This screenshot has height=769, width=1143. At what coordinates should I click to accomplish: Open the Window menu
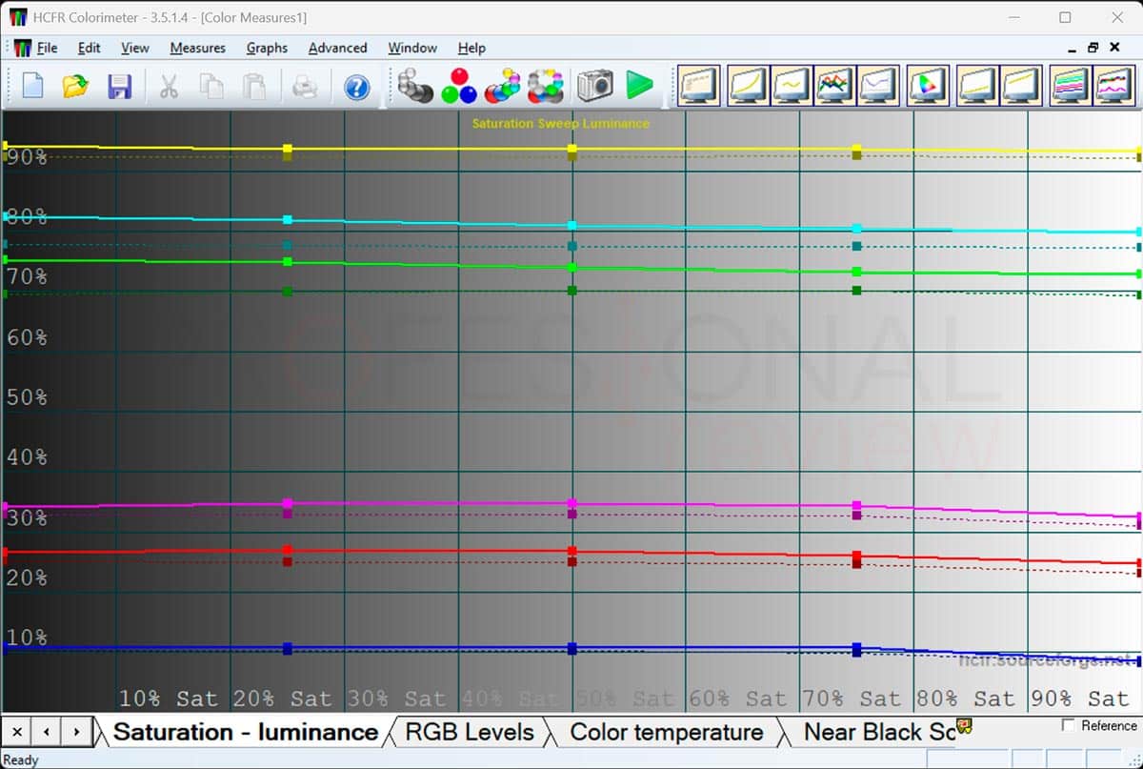tap(412, 48)
